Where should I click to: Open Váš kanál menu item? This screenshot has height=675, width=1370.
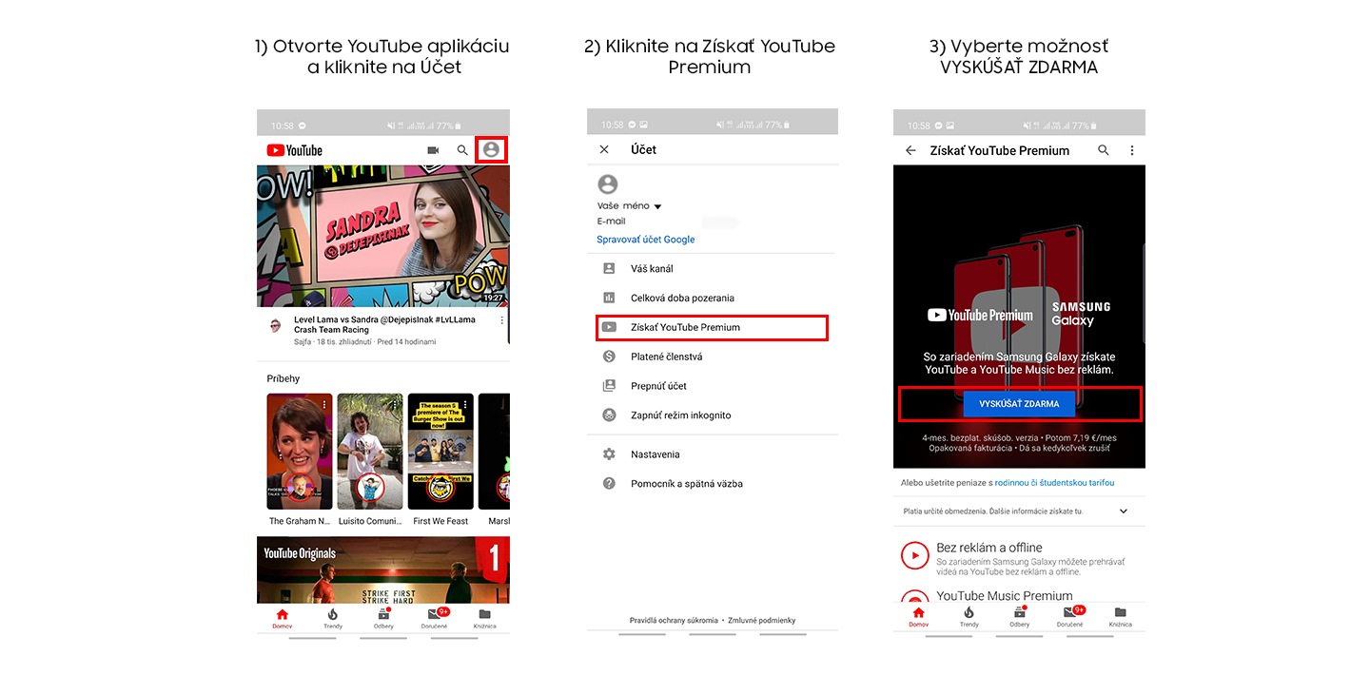(x=713, y=269)
